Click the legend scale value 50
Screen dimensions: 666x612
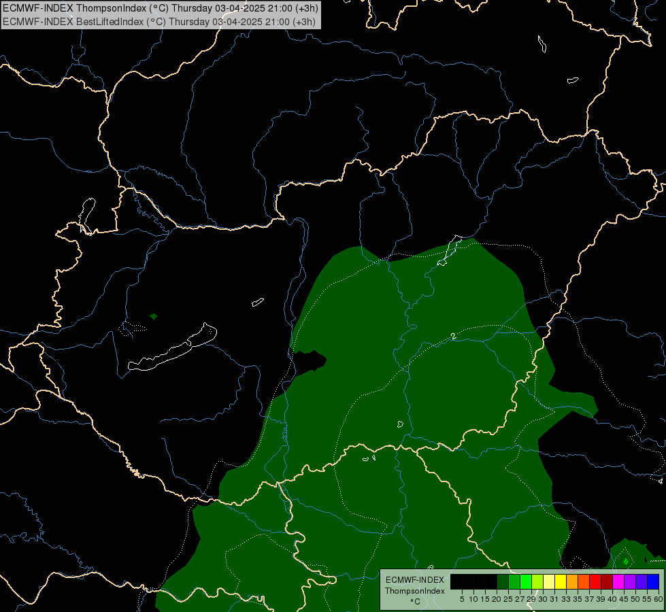635,599
